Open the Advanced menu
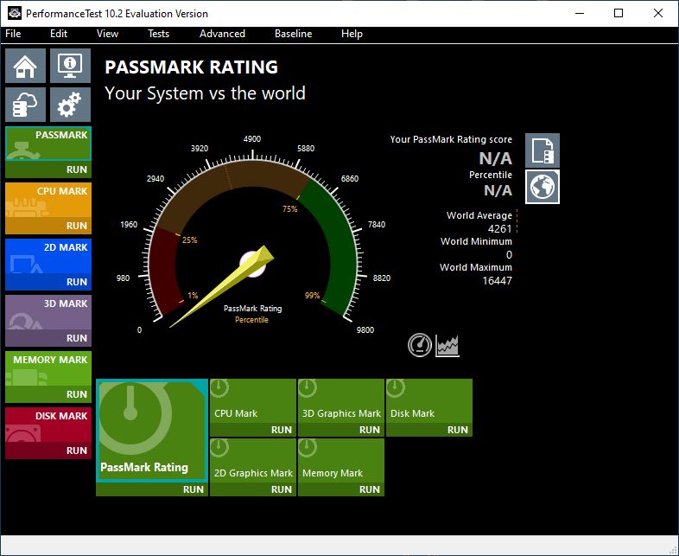The image size is (679, 556). [x=222, y=34]
